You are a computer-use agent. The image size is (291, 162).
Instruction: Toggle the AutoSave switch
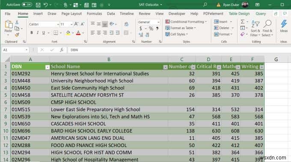pyautogui.click(x=27, y=5)
